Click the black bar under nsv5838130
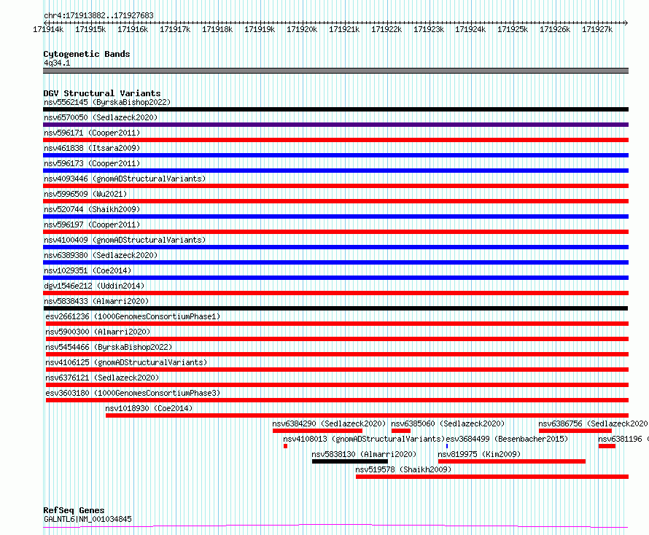 coord(350,461)
